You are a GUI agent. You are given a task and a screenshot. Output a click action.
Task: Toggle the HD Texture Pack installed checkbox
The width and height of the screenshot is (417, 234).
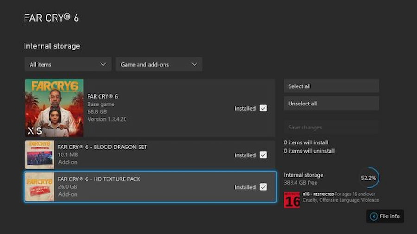coord(263,187)
